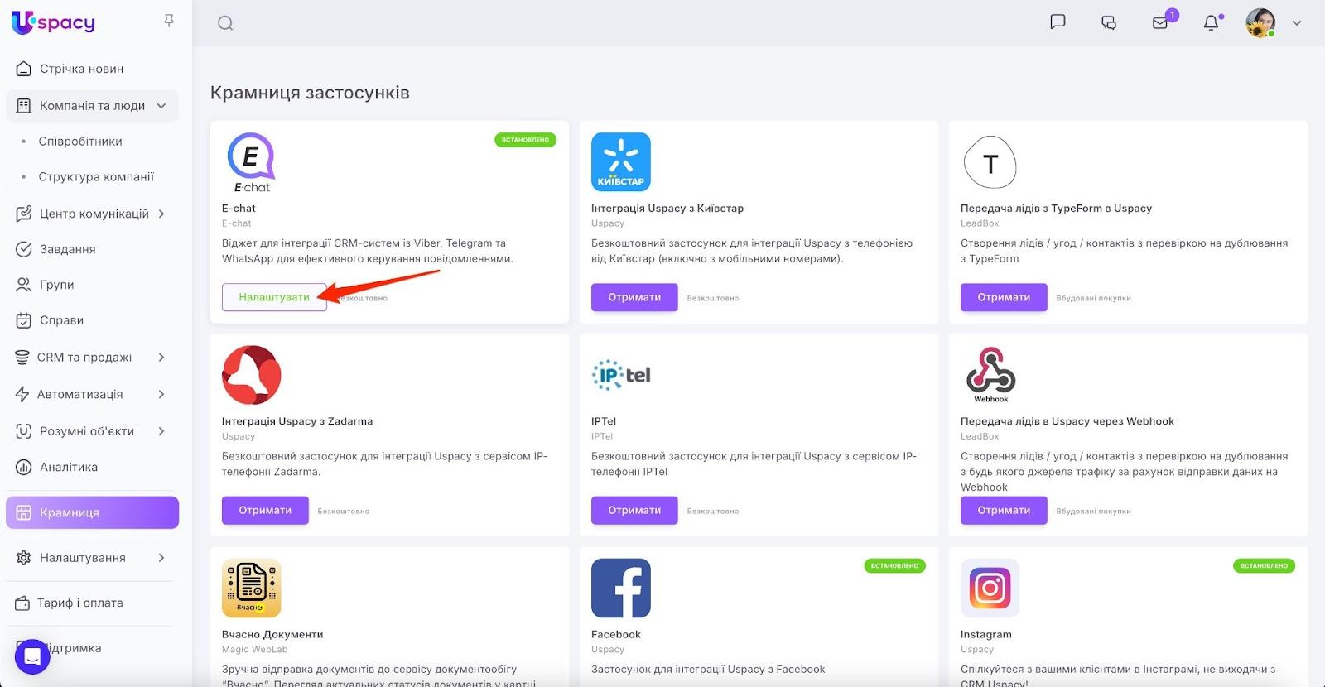Open the profile menu dropdown arrow
The height and width of the screenshot is (687, 1325).
pyautogui.click(x=1297, y=23)
